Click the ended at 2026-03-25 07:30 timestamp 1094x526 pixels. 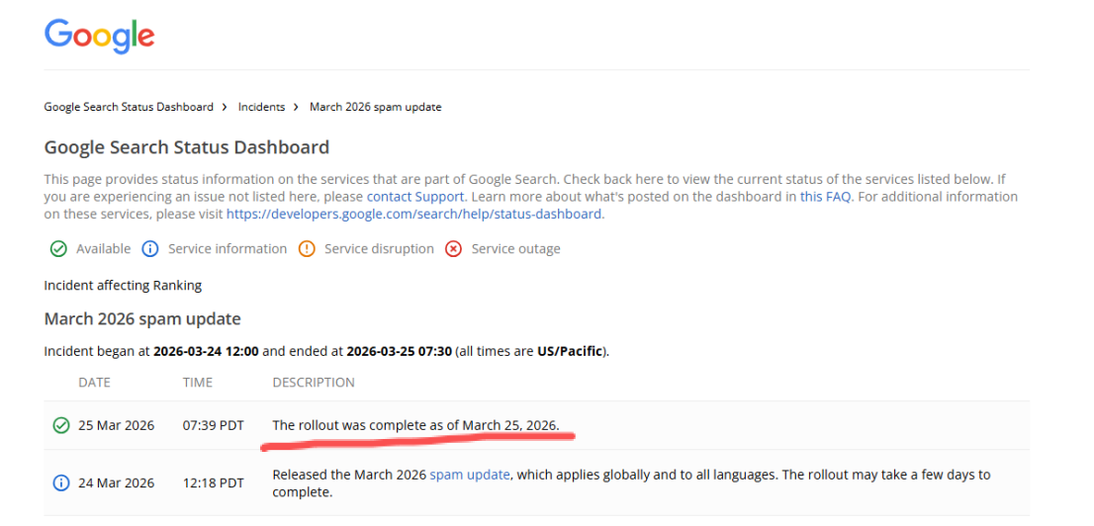click(x=399, y=351)
